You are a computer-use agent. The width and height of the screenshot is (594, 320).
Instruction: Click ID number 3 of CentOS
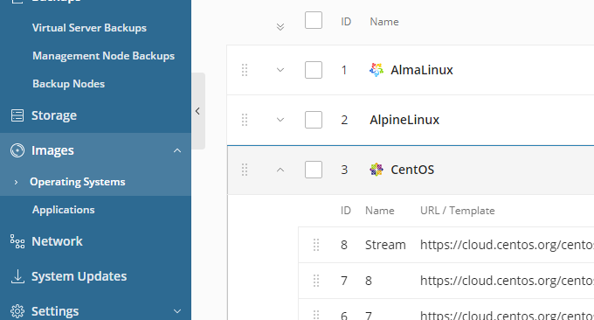pyautogui.click(x=344, y=170)
